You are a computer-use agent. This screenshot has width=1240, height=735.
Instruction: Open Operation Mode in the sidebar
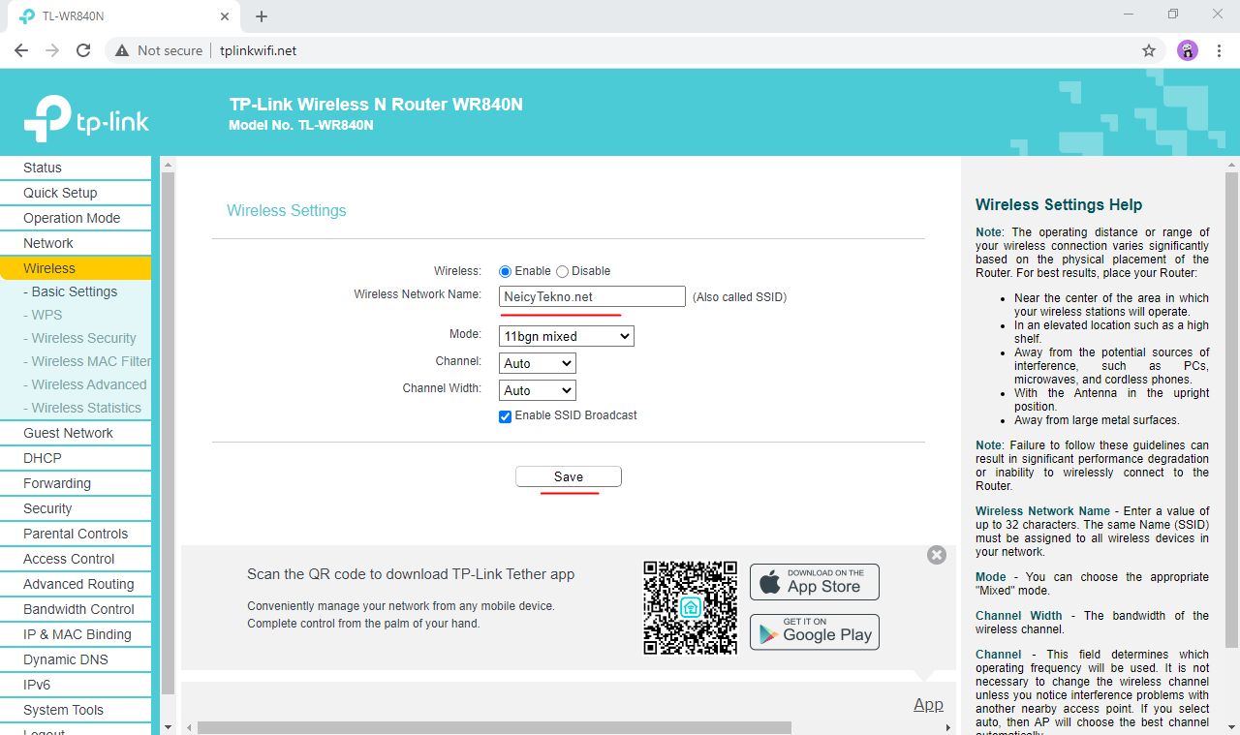pos(76,218)
